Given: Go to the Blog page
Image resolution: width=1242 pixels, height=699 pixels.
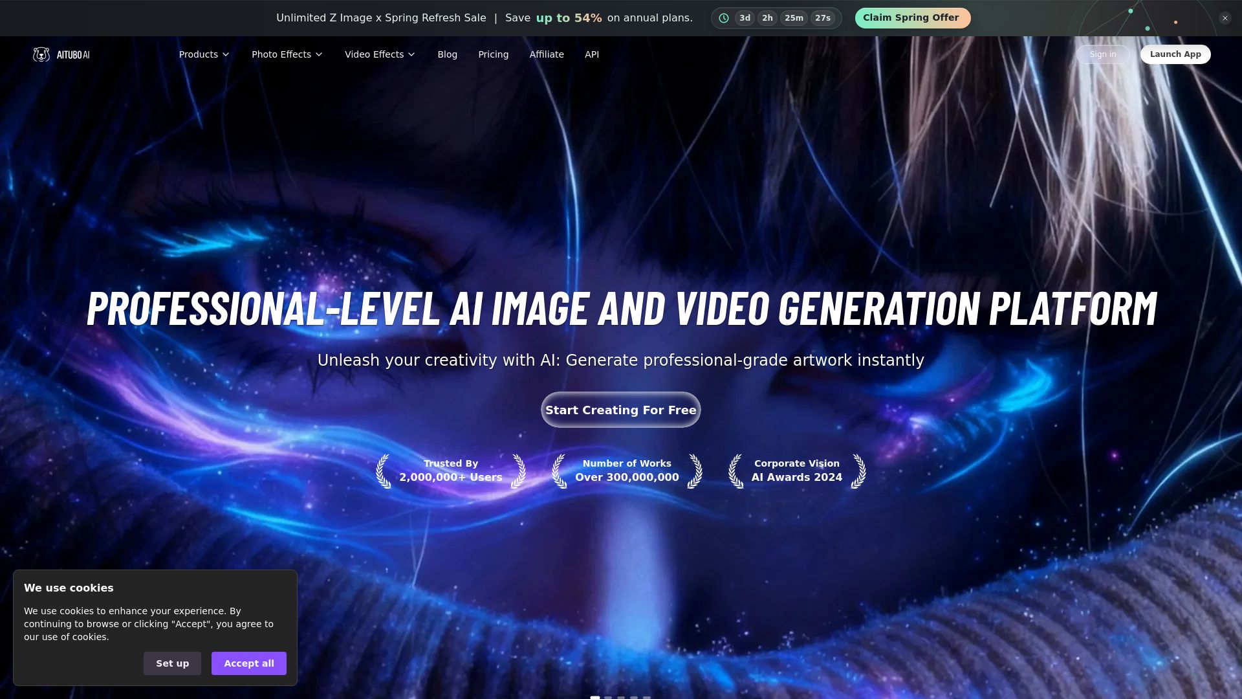Looking at the screenshot, I should (447, 54).
